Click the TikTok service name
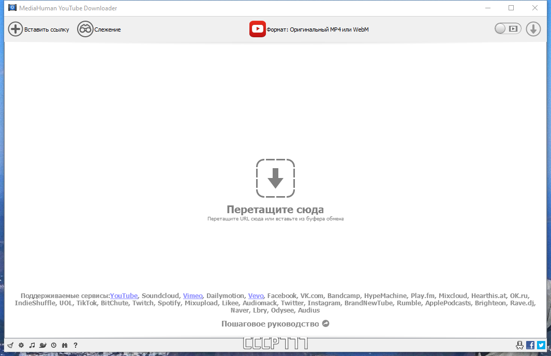The image size is (551, 356). pyautogui.click(x=86, y=303)
